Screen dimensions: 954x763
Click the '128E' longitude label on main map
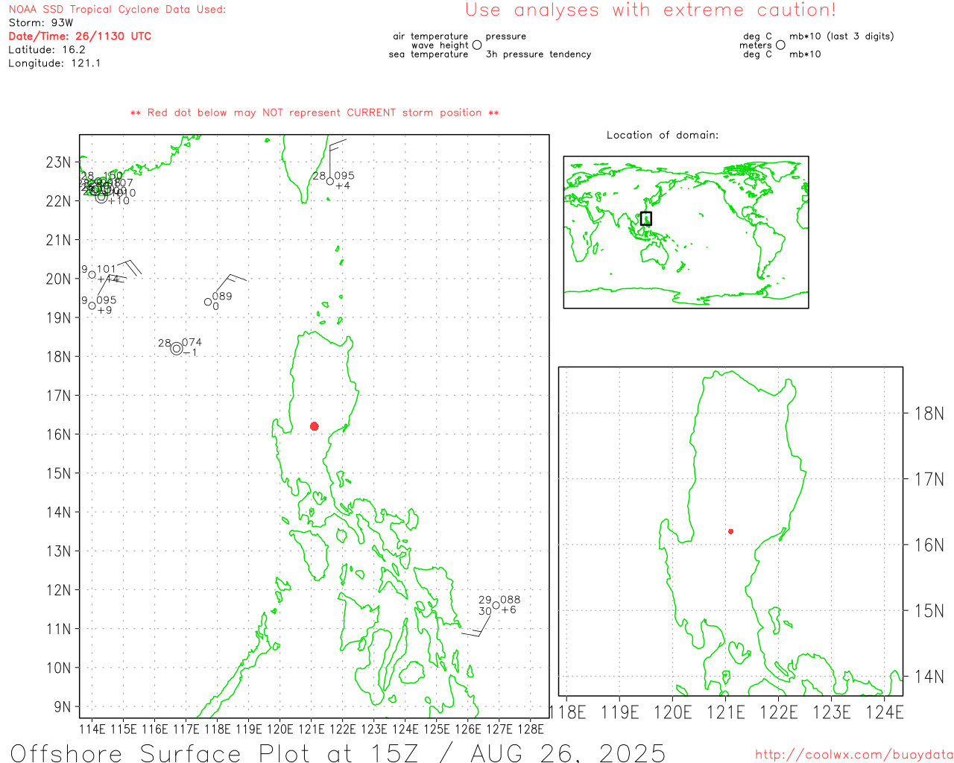pyautogui.click(x=530, y=729)
